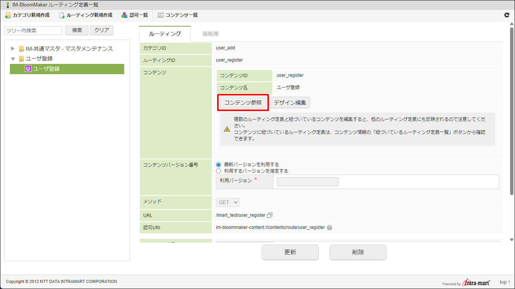The width and height of the screenshot is (515, 289).
Task: Click the URL copy icon
Action: [270, 215]
